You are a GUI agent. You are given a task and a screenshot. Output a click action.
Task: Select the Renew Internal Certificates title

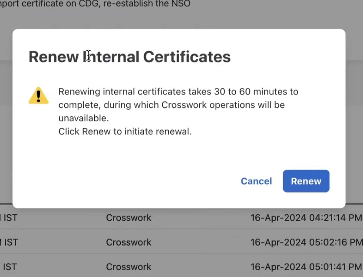tap(130, 57)
